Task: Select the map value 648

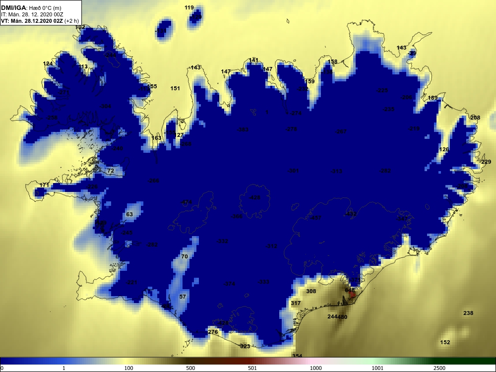Action: 350,290
